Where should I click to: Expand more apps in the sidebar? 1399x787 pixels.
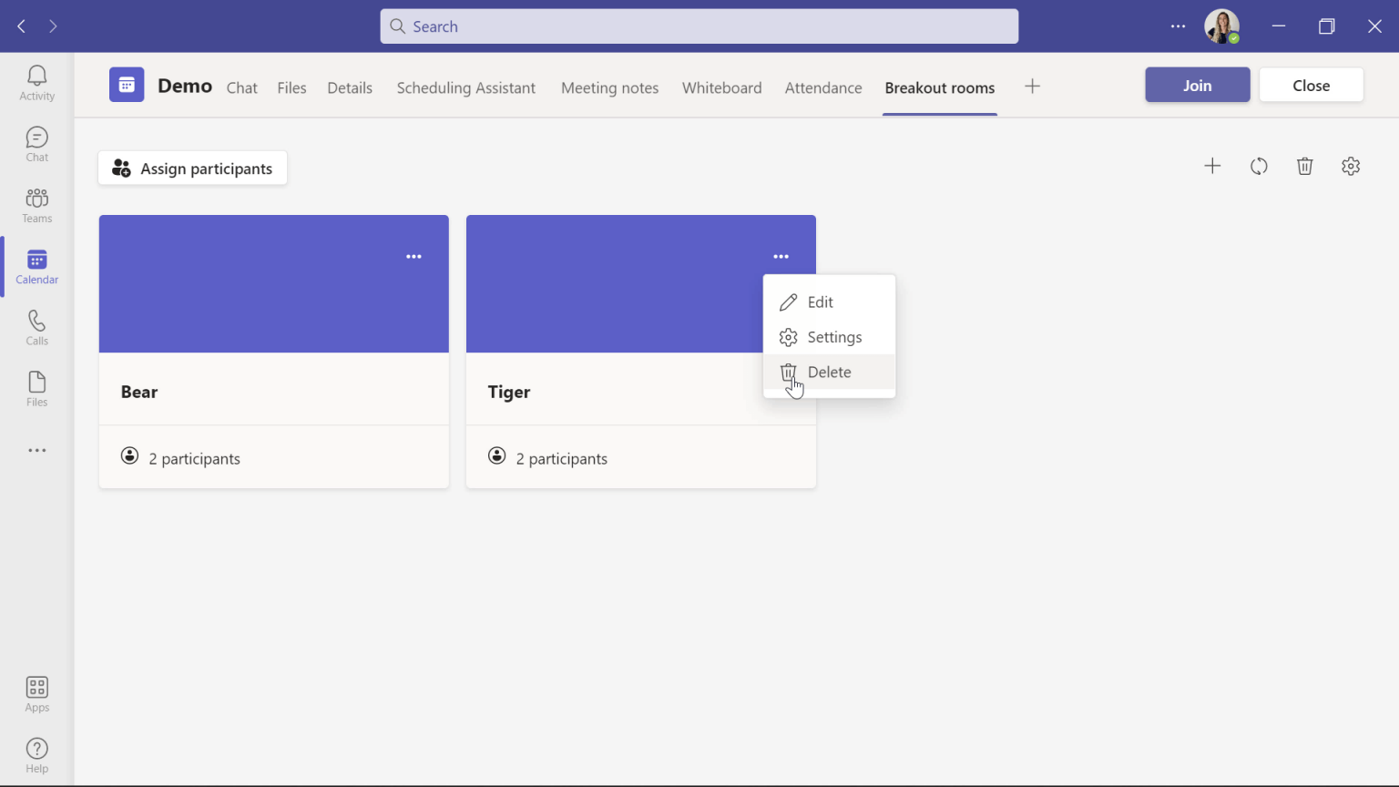pyautogui.click(x=36, y=449)
